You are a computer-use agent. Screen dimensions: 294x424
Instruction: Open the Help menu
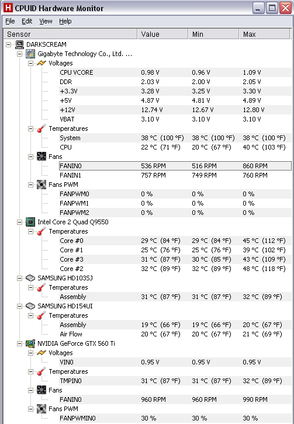[x=65, y=21]
